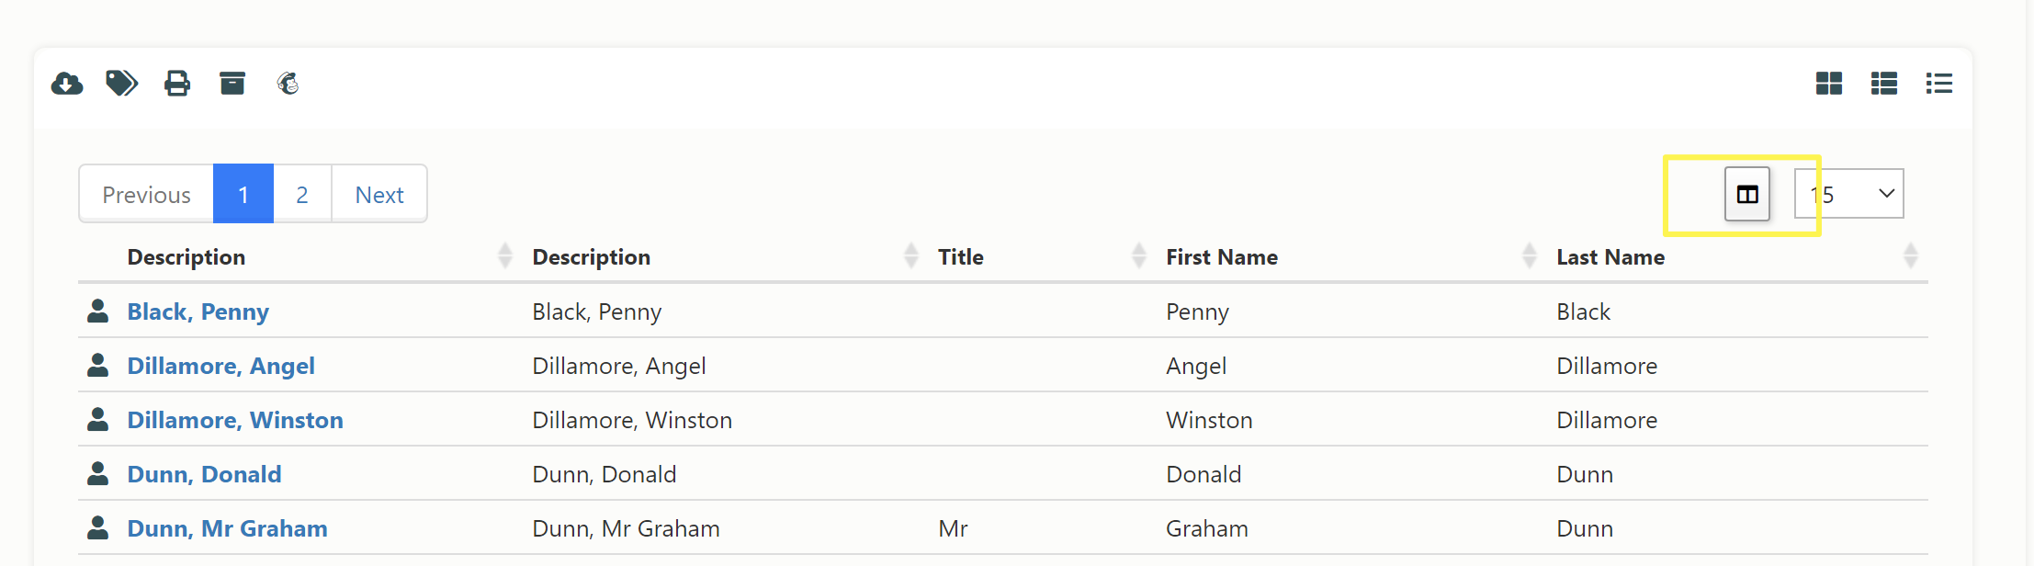Image resolution: width=2034 pixels, height=566 pixels.
Task: Open the page size 15 dropdown
Action: point(1849,194)
